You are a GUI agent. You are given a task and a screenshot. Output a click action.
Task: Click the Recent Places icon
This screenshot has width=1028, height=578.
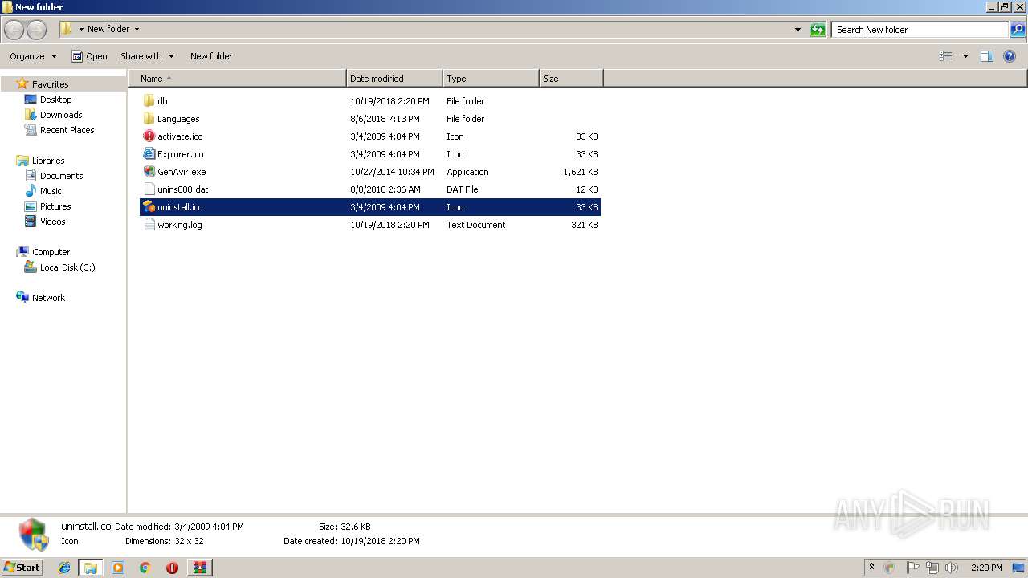tap(31, 130)
